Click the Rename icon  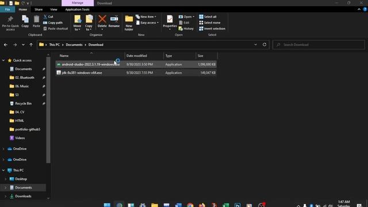point(114,19)
